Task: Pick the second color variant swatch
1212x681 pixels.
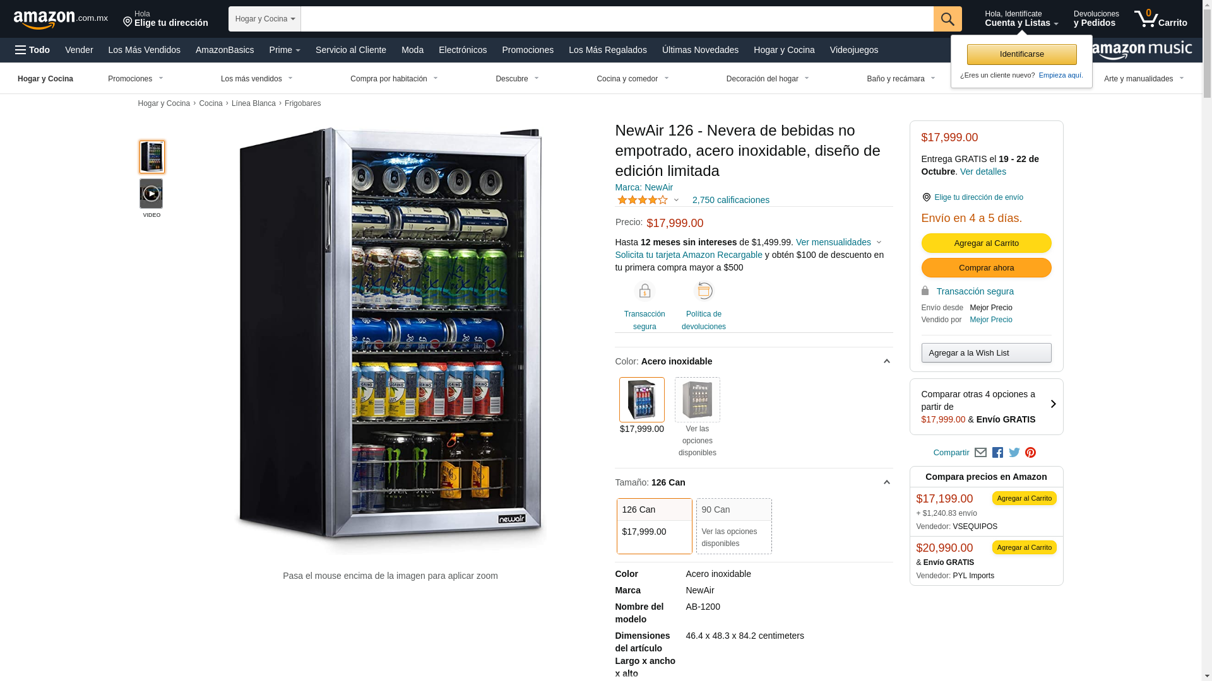Action: [x=697, y=400]
